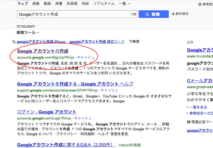The width and height of the screenshot is (213, 148).
Task: Open Googleアカウント作成に関するQ&A link
Action: click(66, 145)
